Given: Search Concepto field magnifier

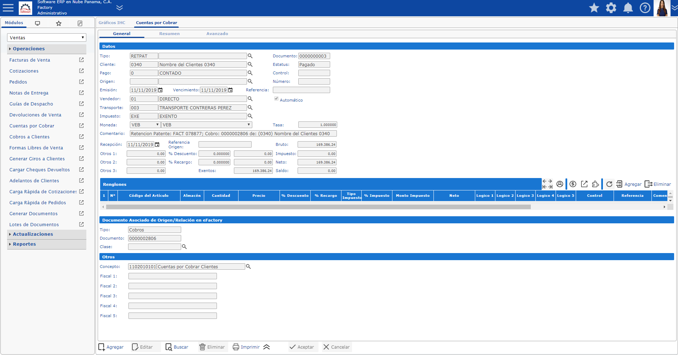Looking at the screenshot, I should pos(248,267).
